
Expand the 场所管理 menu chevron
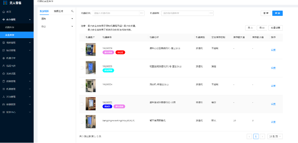[x=30, y=43]
